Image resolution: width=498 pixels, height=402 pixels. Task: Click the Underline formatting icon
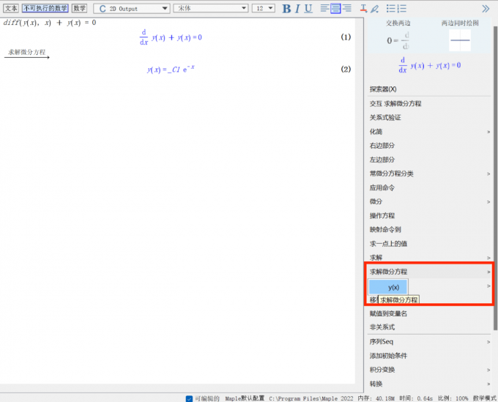[308, 9]
